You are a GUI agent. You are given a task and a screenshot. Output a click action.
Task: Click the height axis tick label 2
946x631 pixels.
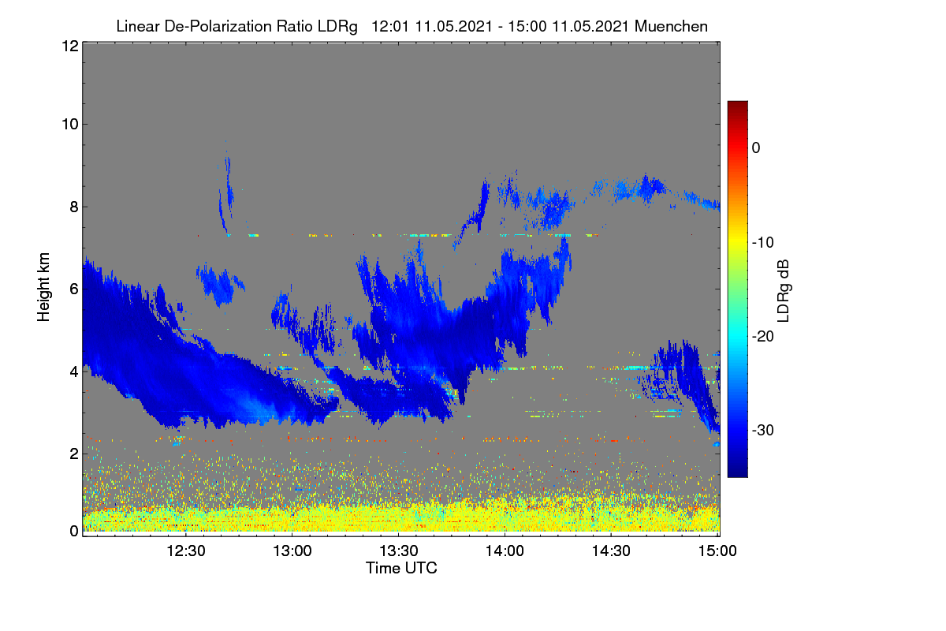pyautogui.click(x=73, y=454)
